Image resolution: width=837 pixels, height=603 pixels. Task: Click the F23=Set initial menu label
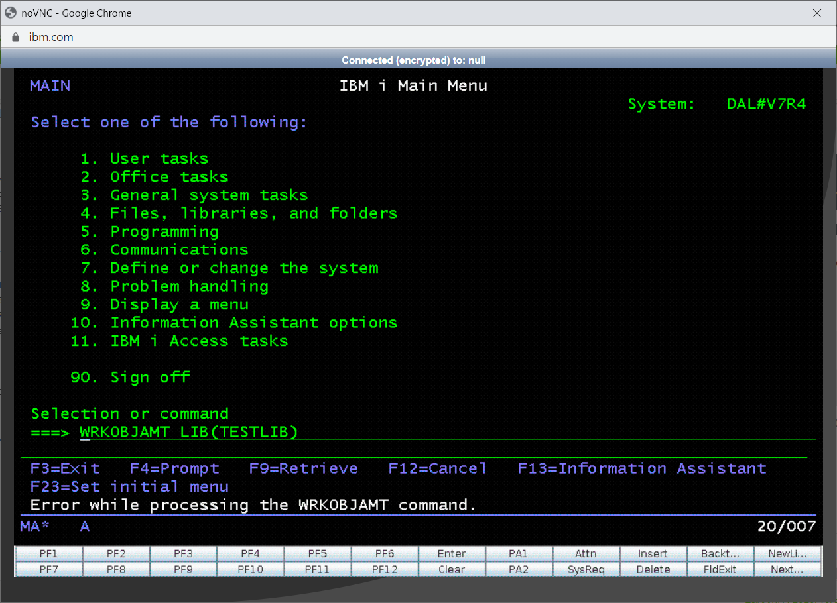(129, 487)
